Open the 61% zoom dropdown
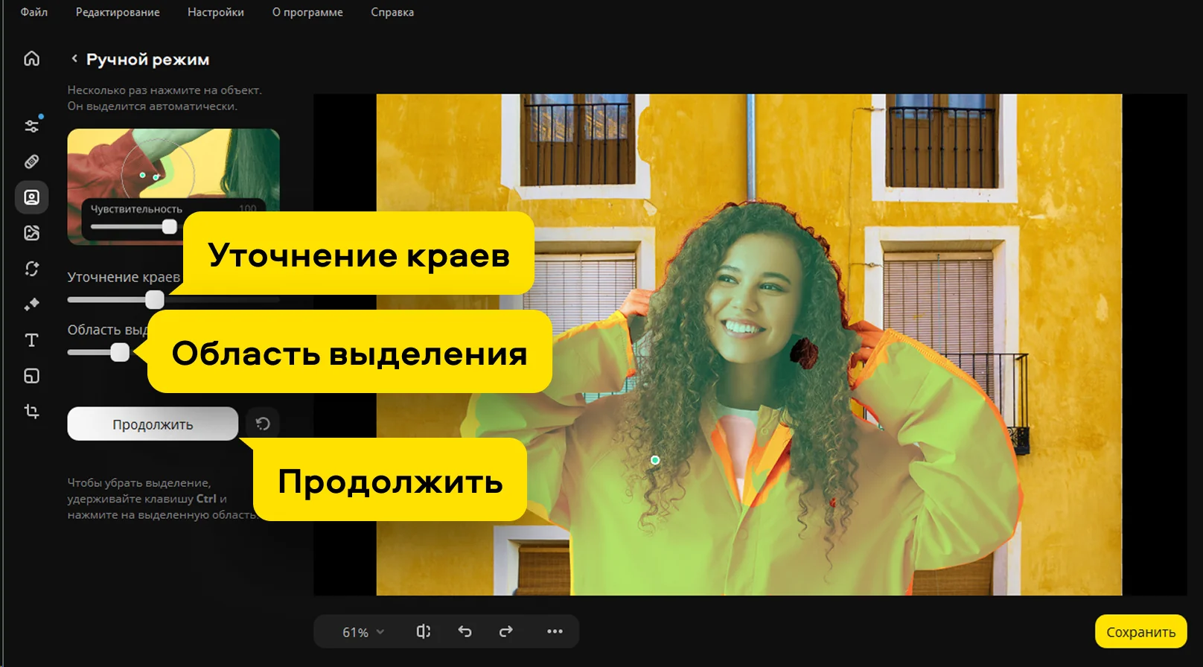The image size is (1203, 667). tap(363, 632)
